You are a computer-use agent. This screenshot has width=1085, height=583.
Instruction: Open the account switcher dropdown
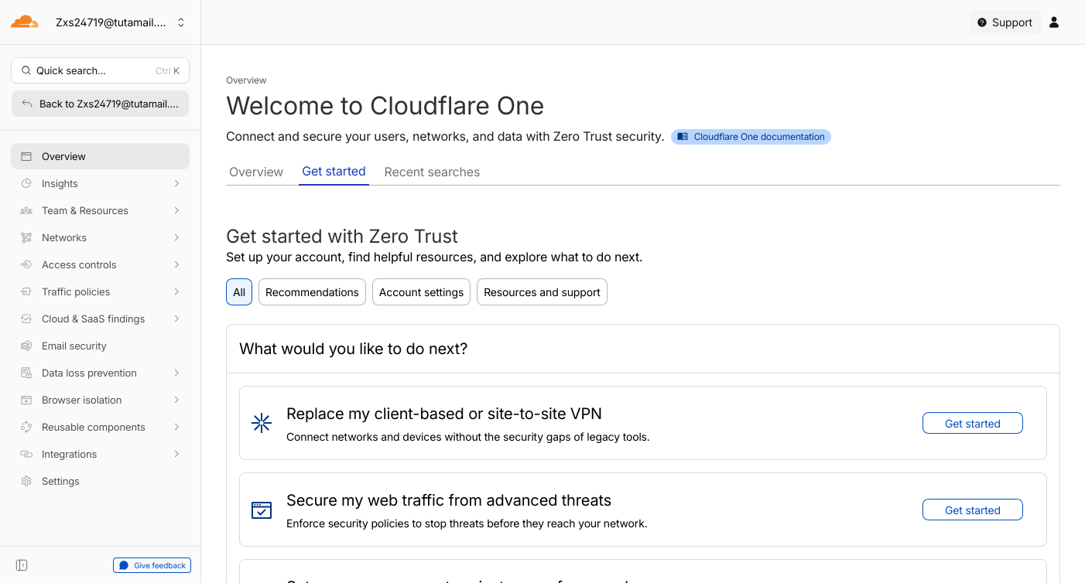(x=181, y=22)
